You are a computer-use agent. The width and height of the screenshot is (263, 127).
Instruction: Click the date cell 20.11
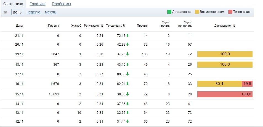19,45
